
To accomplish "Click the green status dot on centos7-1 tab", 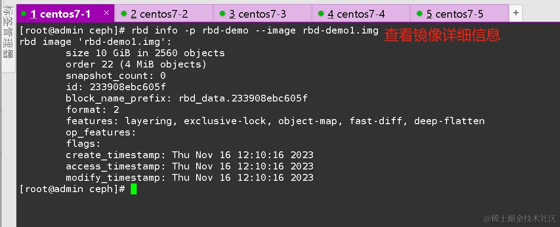I will point(24,14).
